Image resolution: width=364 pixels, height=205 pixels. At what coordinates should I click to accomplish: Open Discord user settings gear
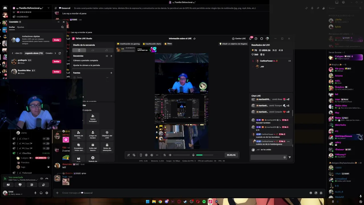click(x=47, y=193)
